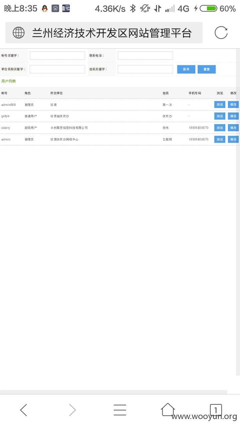Click 浏览 button for salary

(220, 128)
